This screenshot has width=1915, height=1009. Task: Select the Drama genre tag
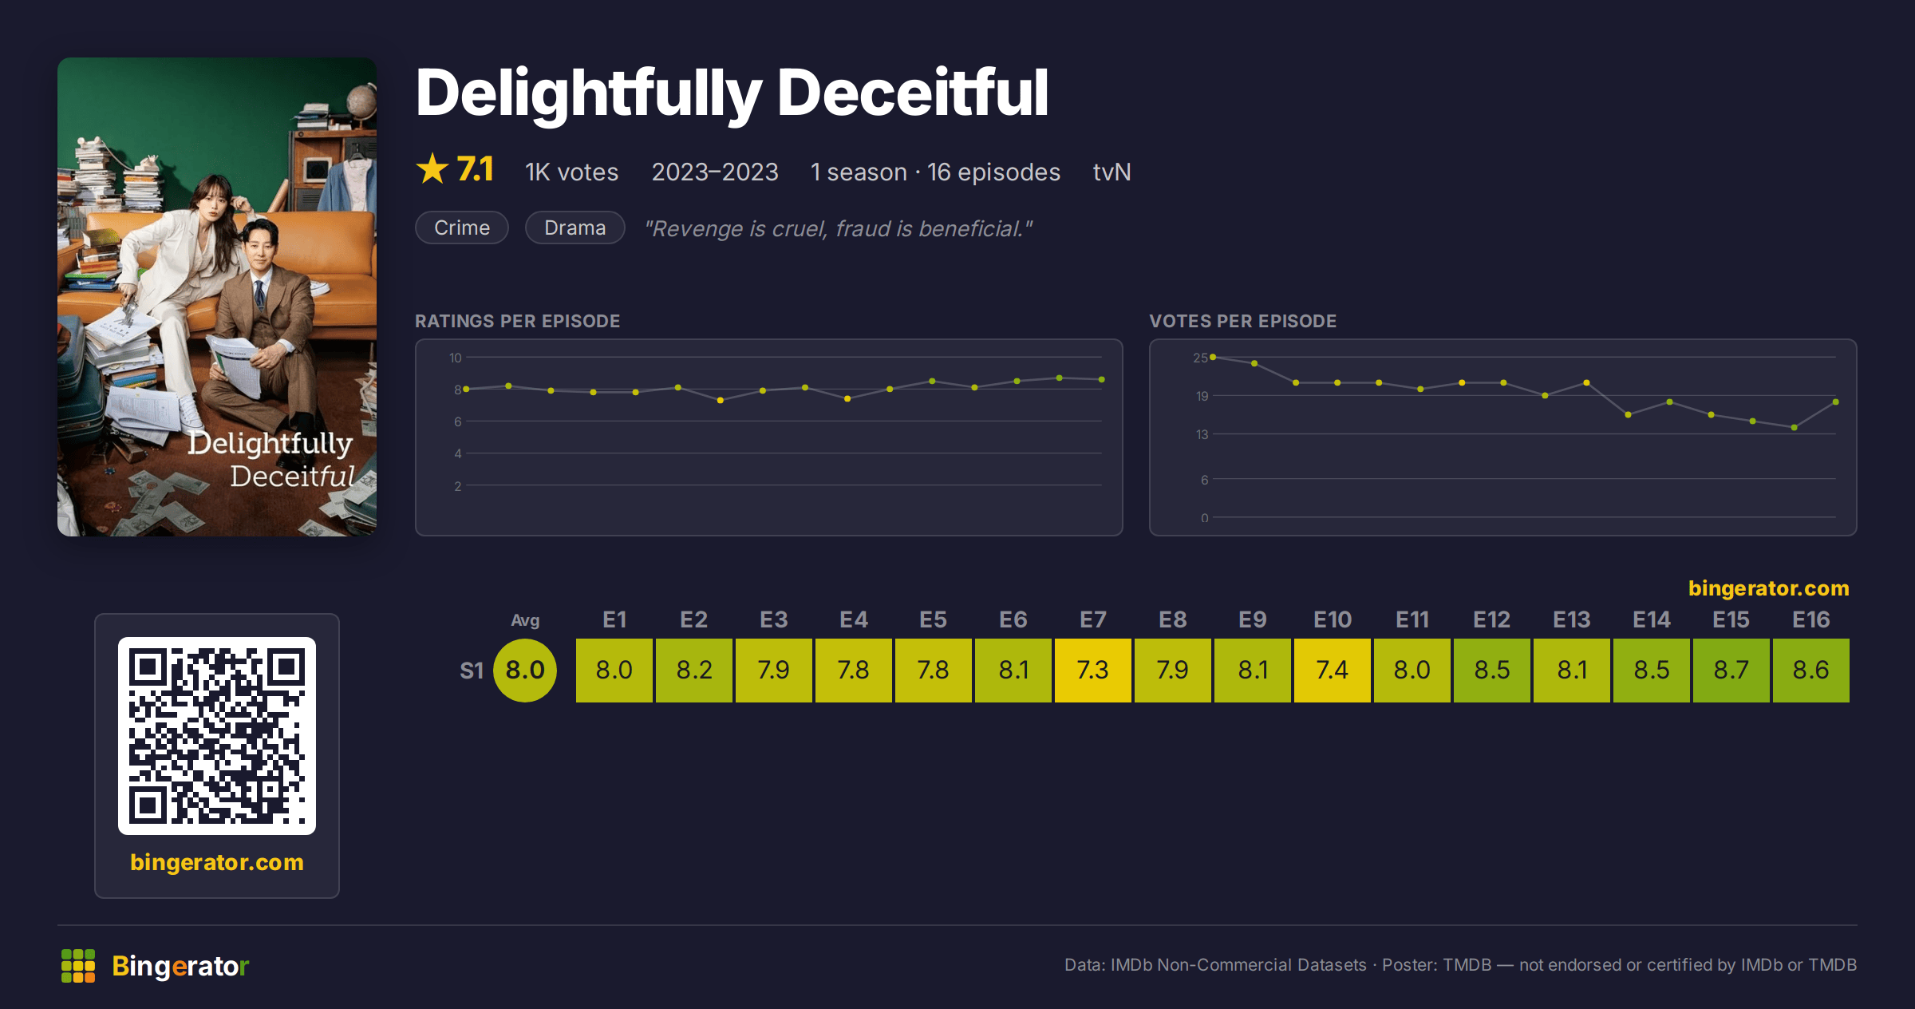tap(574, 228)
